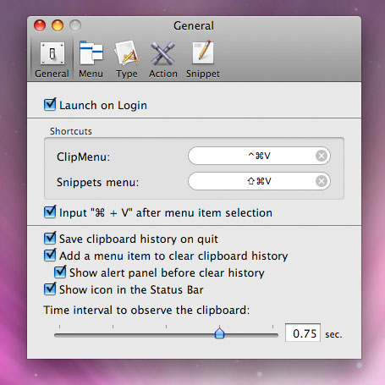Image resolution: width=385 pixels, height=385 pixels.
Task: Uncheck Launch on Login
Action: pos(50,105)
